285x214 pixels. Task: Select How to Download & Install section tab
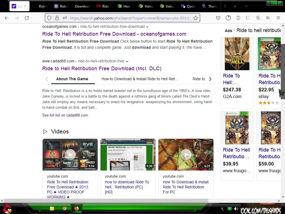(140, 79)
